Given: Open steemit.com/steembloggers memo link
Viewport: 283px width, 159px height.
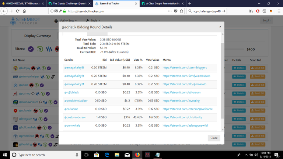Looking at the screenshot, I should click(185, 68).
